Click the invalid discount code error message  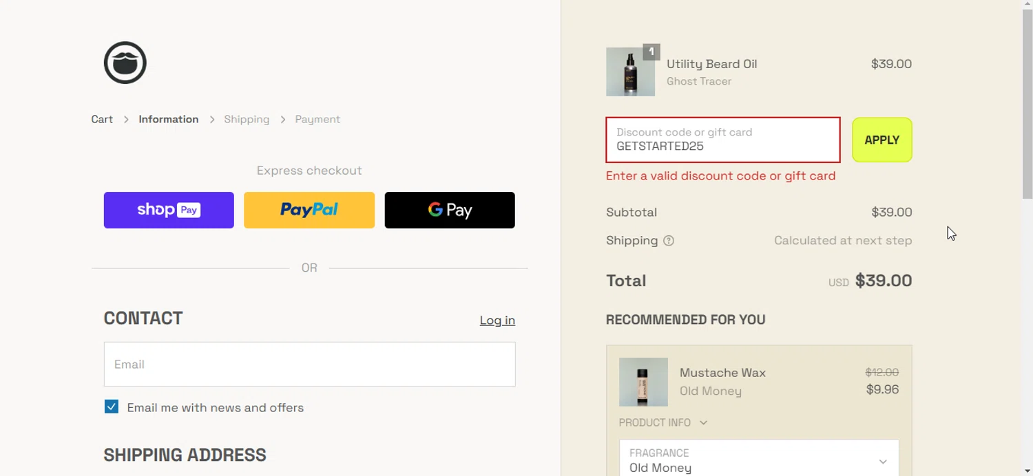pyautogui.click(x=720, y=176)
